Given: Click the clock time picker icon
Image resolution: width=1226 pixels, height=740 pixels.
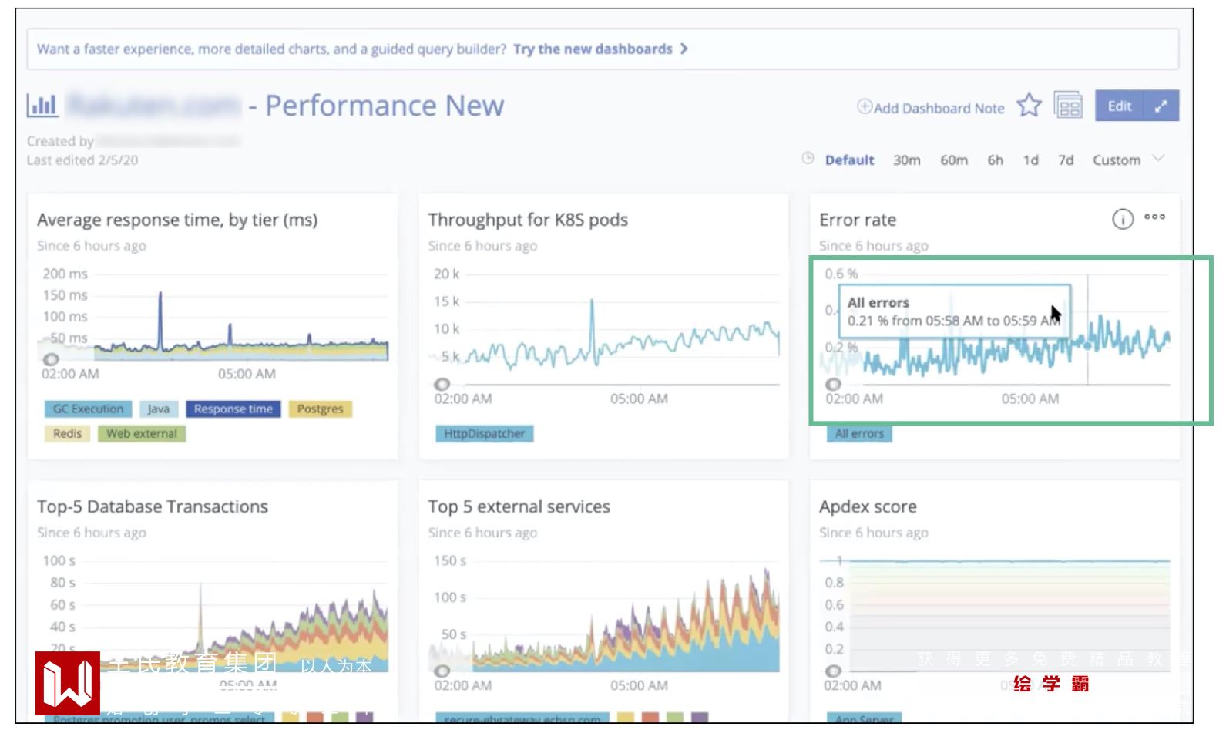Looking at the screenshot, I should point(808,159).
